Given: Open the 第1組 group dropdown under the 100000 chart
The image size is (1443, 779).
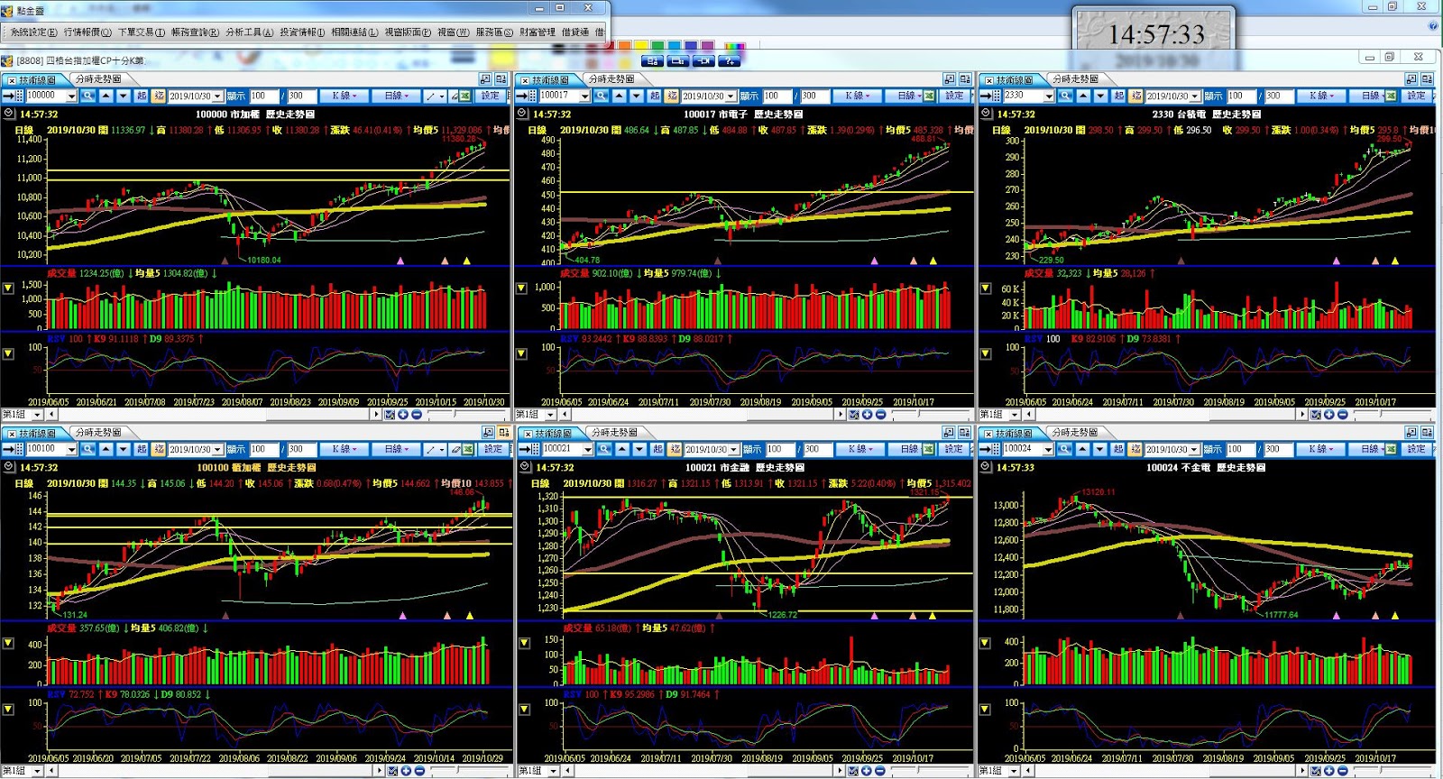Looking at the screenshot, I should pos(37,415).
